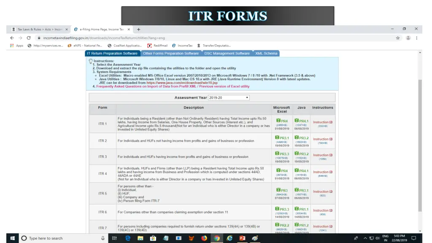Download ITR 5 Excel PR3 utility
The width and height of the screenshot is (432, 243).
282,190
